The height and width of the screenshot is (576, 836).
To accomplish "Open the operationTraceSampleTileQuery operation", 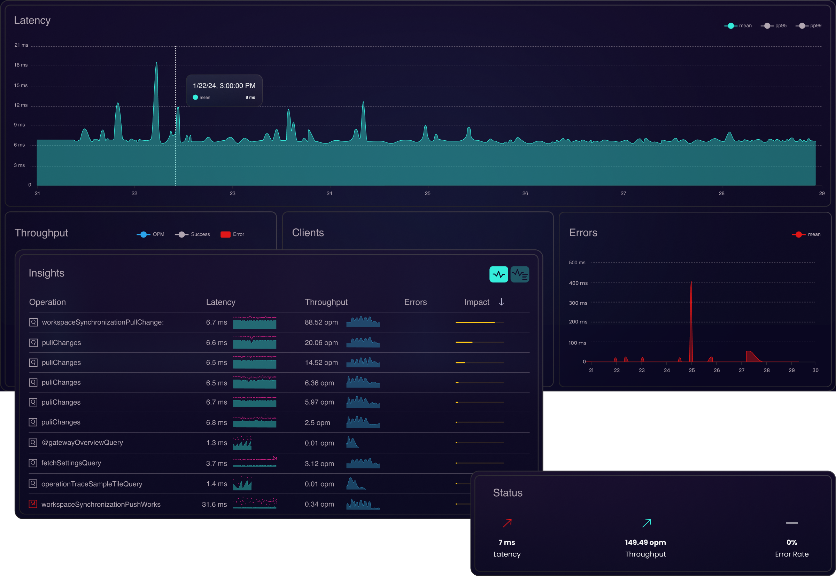I will (x=92, y=484).
